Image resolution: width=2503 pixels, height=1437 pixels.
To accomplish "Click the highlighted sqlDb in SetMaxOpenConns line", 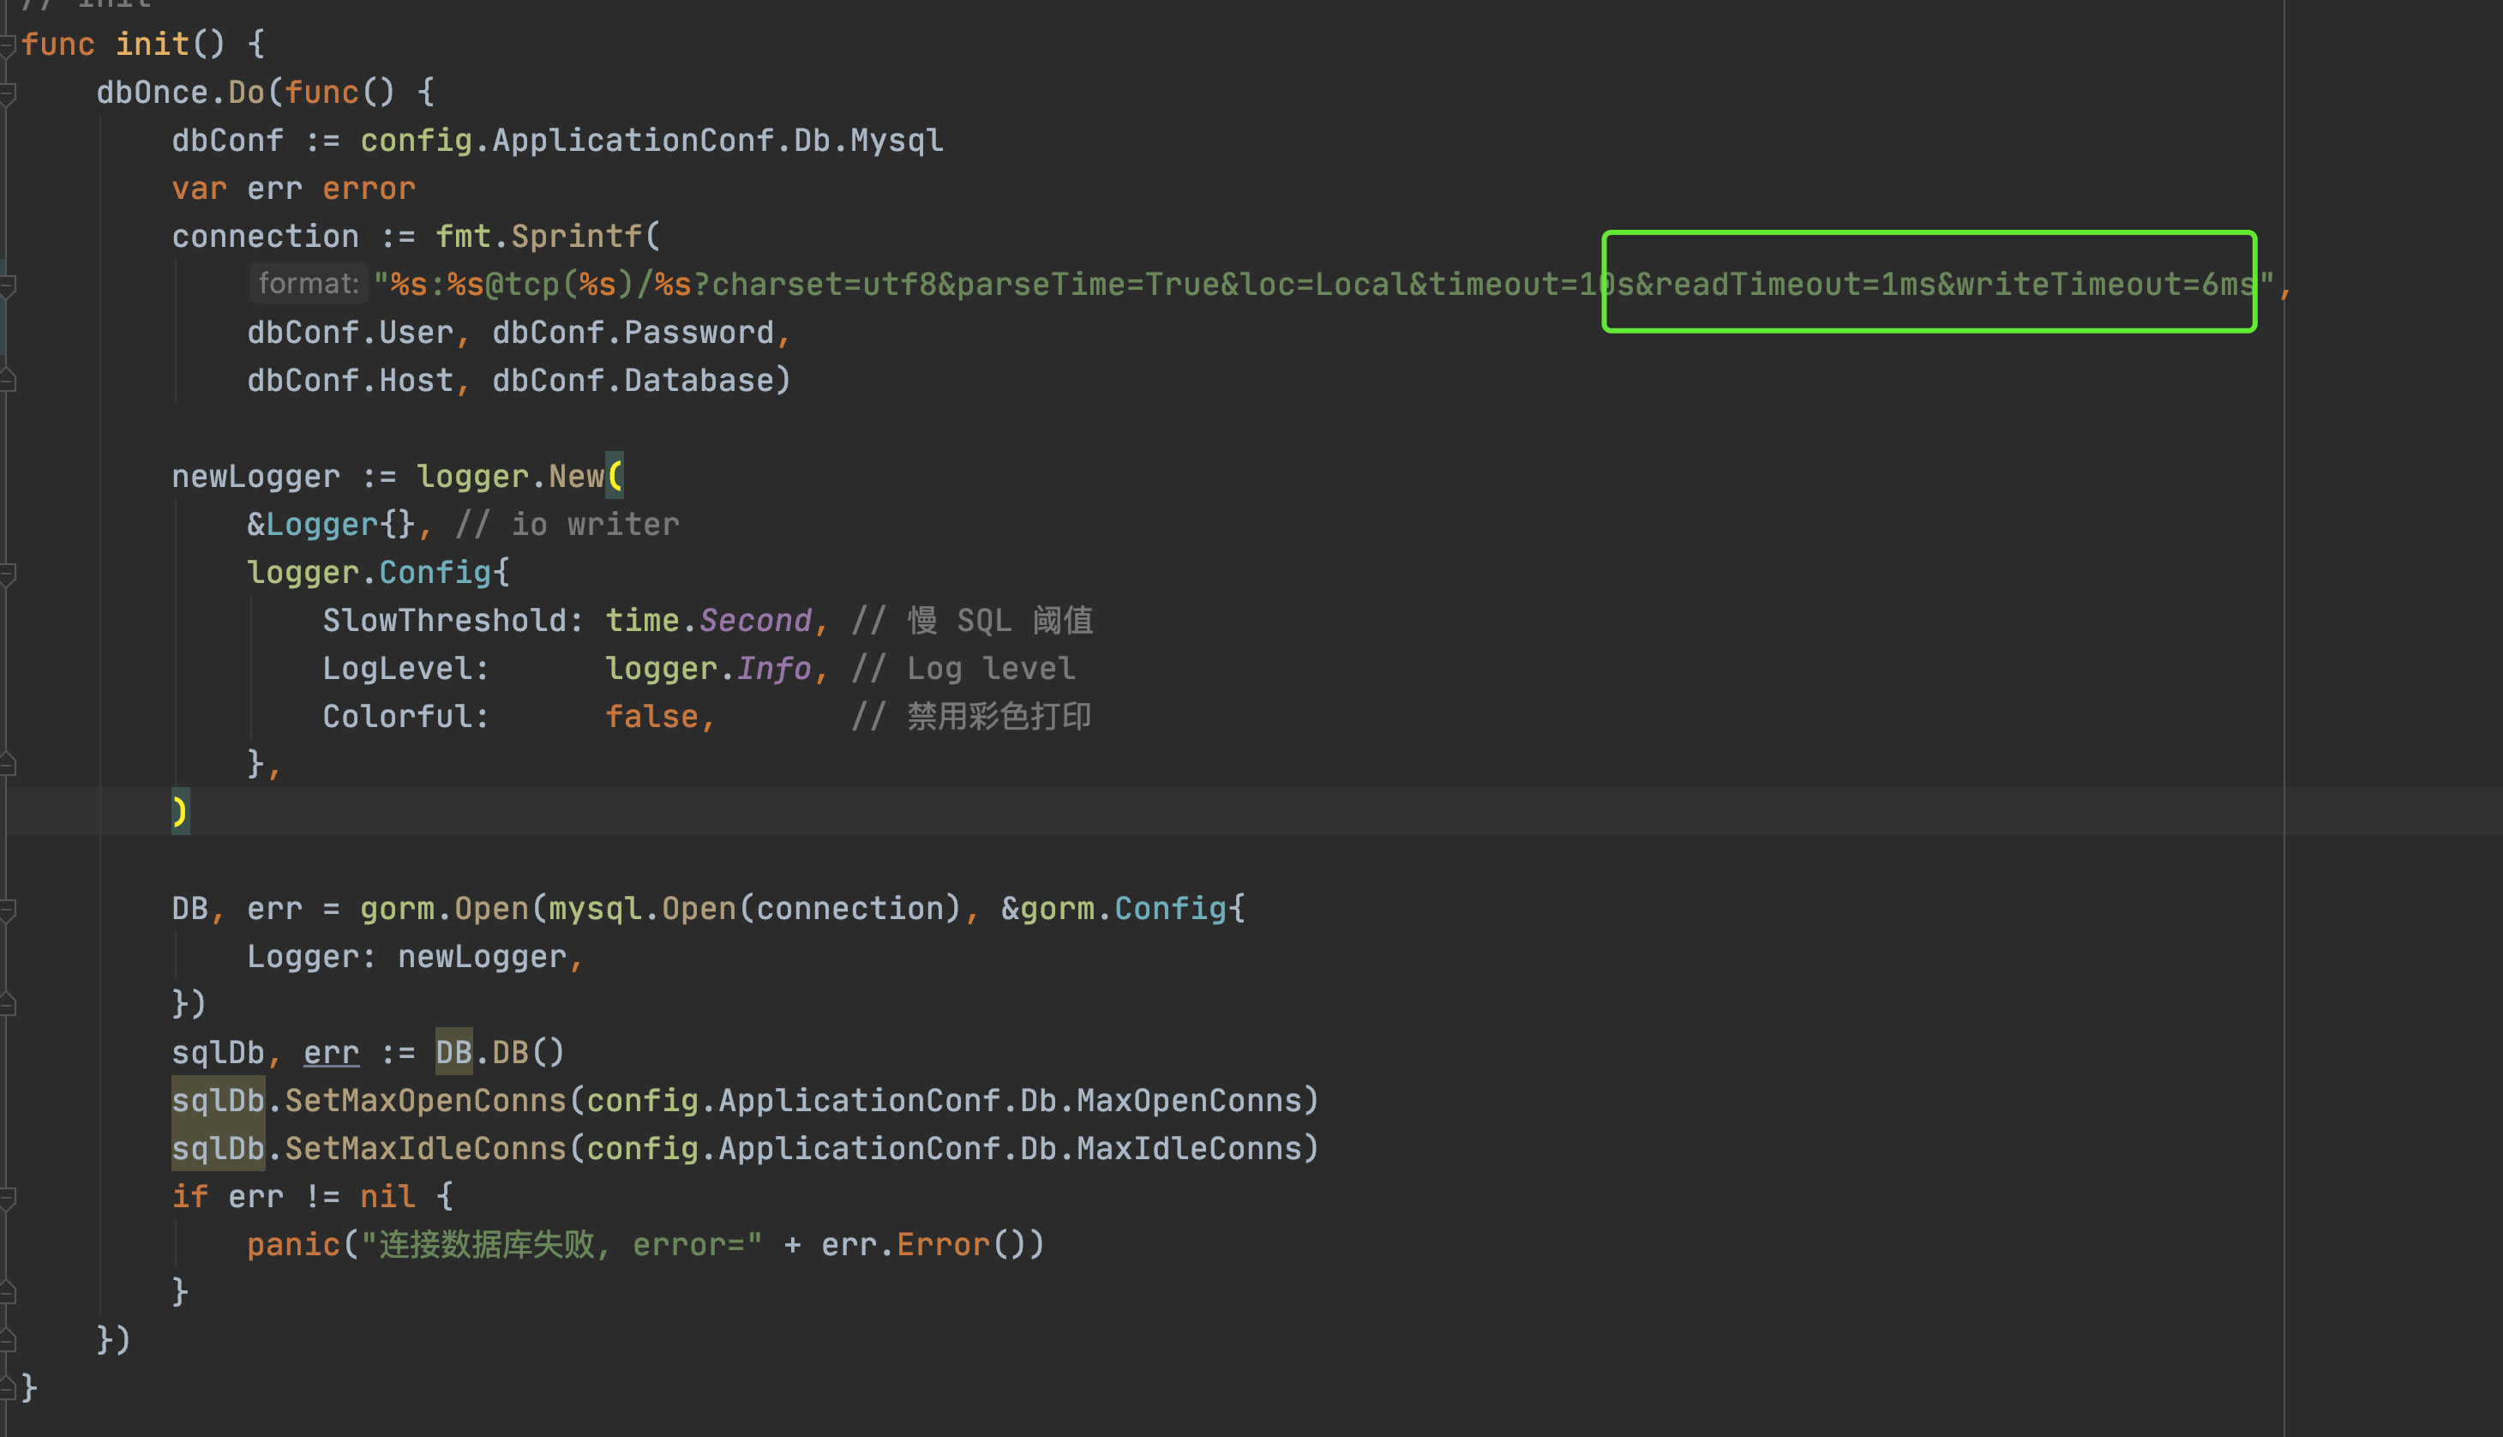I will click(218, 1100).
